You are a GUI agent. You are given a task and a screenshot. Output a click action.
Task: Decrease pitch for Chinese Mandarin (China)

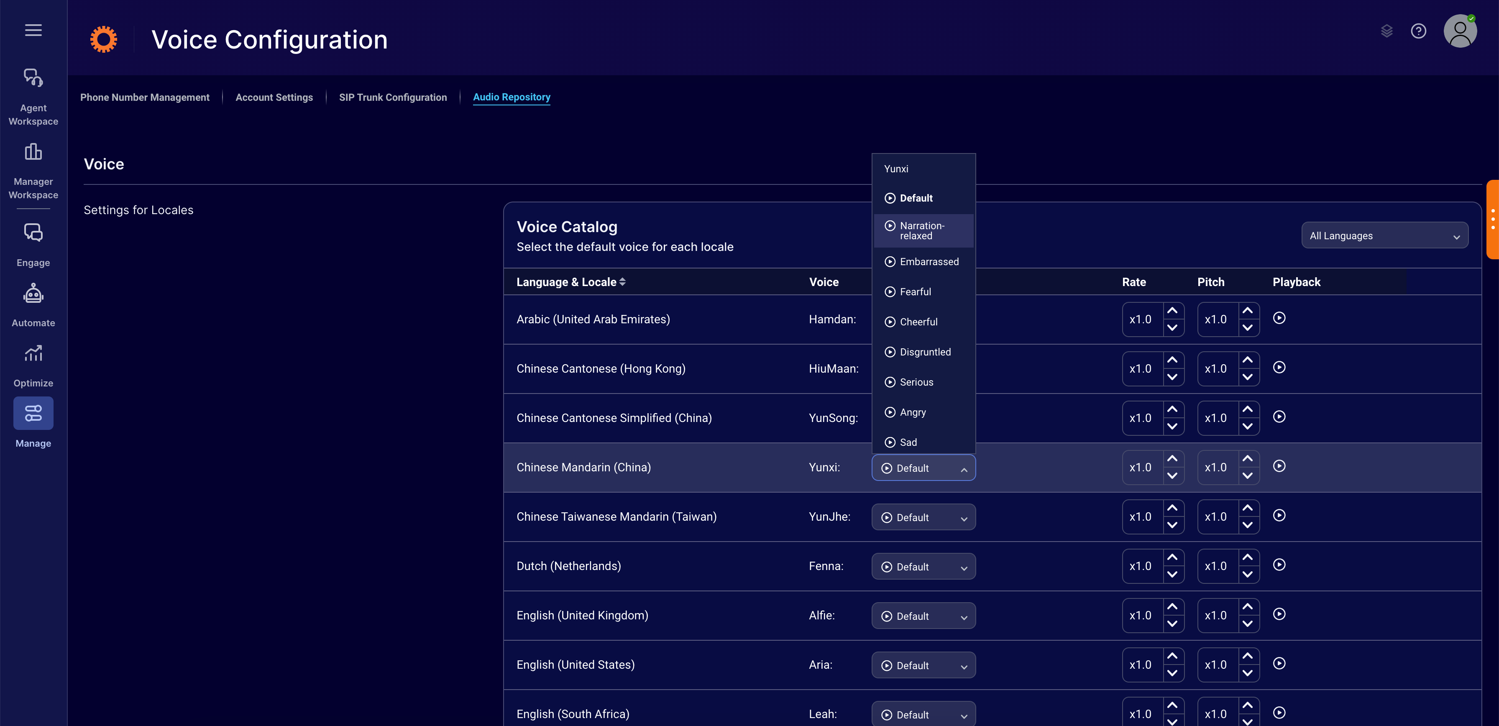click(x=1248, y=476)
